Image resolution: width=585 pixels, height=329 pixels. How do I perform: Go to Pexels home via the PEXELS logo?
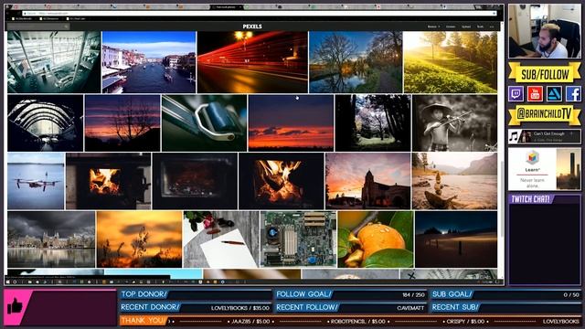pyautogui.click(x=252, y=27)
